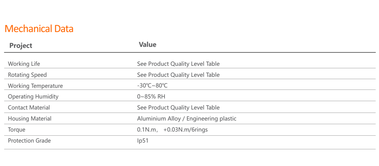Click the Working Life row label

(x=24, y=64)
